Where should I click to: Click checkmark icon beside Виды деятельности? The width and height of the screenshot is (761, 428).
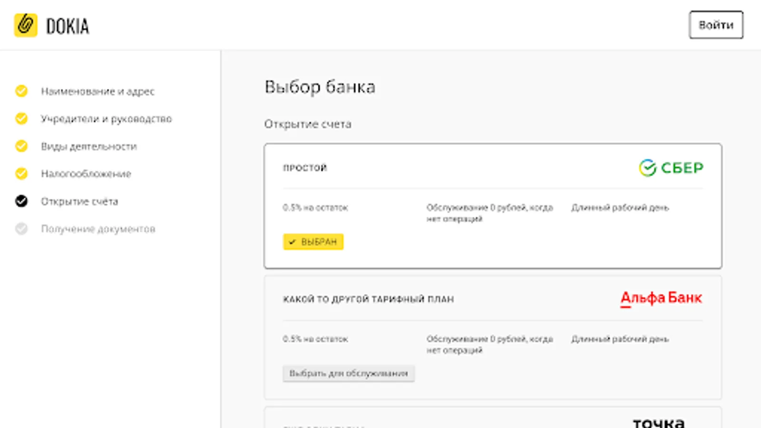21,146
